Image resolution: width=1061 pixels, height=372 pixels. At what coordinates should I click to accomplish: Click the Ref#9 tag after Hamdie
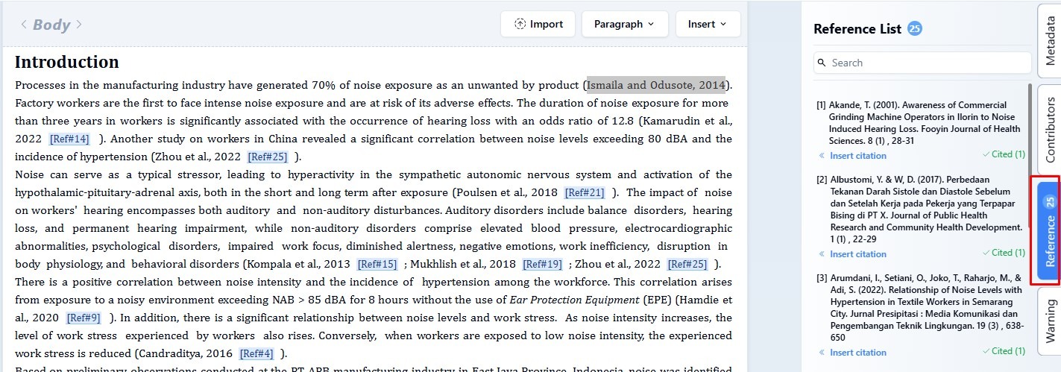tap(83, 318)
